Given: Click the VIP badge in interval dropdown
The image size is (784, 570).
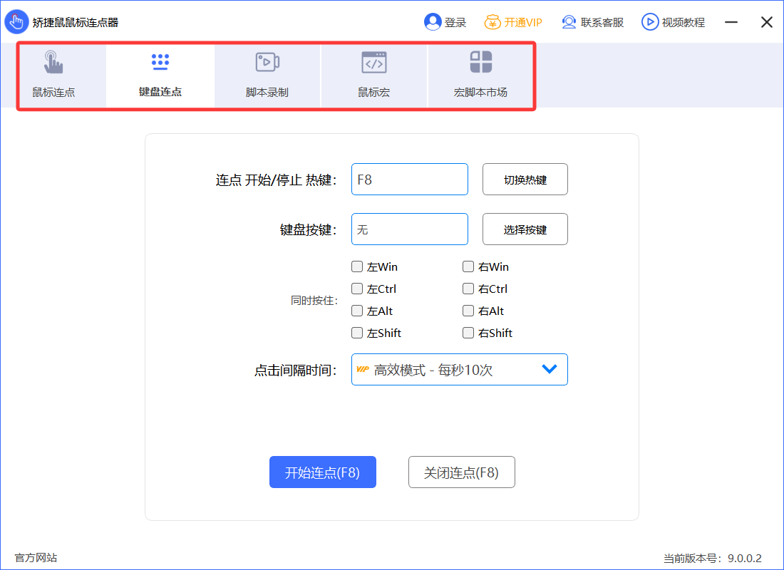Looking at the screenshot, I should [x=363, y=370].
